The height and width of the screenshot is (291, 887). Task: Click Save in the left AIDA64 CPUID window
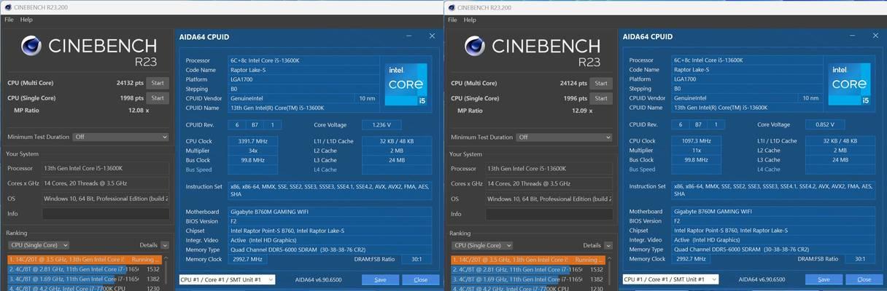coord(381,279)
